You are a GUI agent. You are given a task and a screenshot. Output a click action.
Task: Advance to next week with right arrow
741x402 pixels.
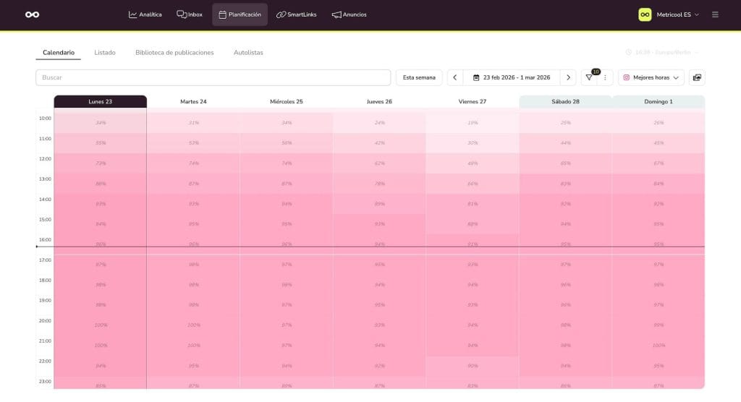coord(568,77)
